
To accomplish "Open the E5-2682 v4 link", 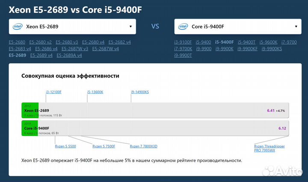I will point(120,42).
